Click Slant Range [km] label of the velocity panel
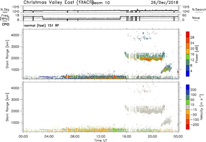The width and height of the screenshot is (206, 142). [x=7, y=107]
